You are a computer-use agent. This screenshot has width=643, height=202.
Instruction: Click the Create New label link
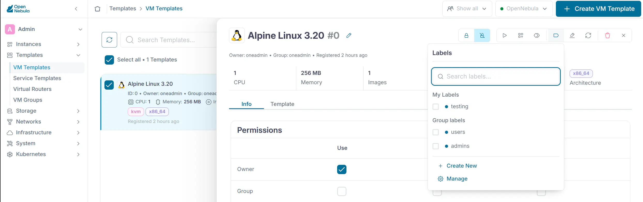(462, 166)
